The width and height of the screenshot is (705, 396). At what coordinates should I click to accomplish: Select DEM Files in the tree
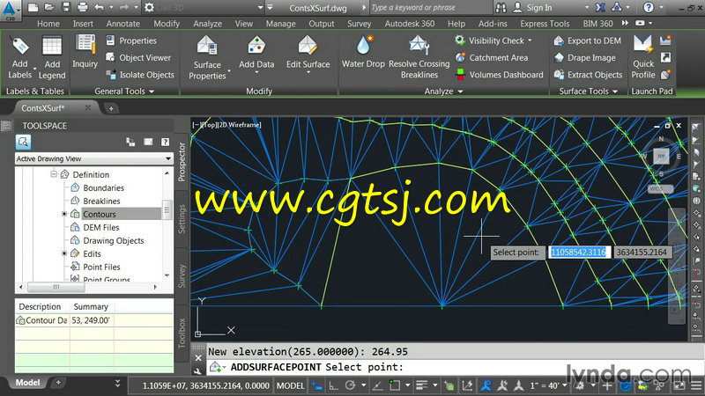tap(101, 227)
